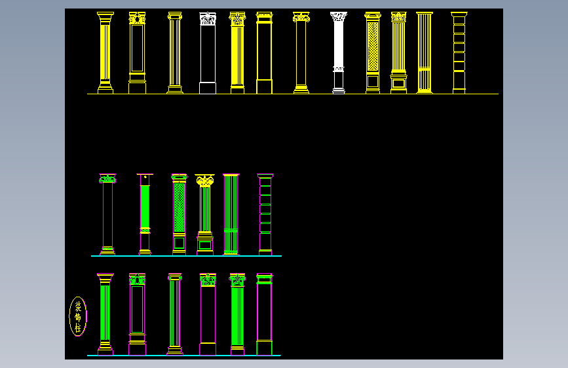The width and height of the screenshot is (568, 368).
Task: Select the bottom-row column with green rectangular panel
Action: pyautogui.click(x=138, y=314)
